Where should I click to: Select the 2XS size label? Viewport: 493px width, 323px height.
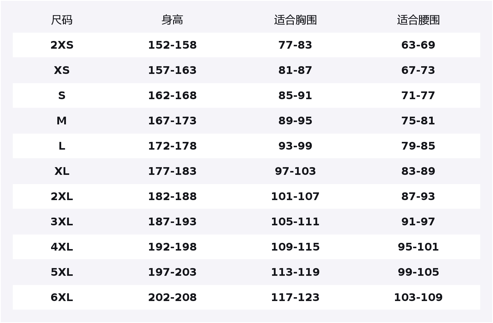click(62, 45)
